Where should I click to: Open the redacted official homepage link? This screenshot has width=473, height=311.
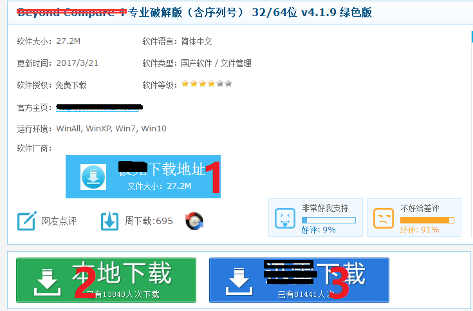click(x=99, y=107)
